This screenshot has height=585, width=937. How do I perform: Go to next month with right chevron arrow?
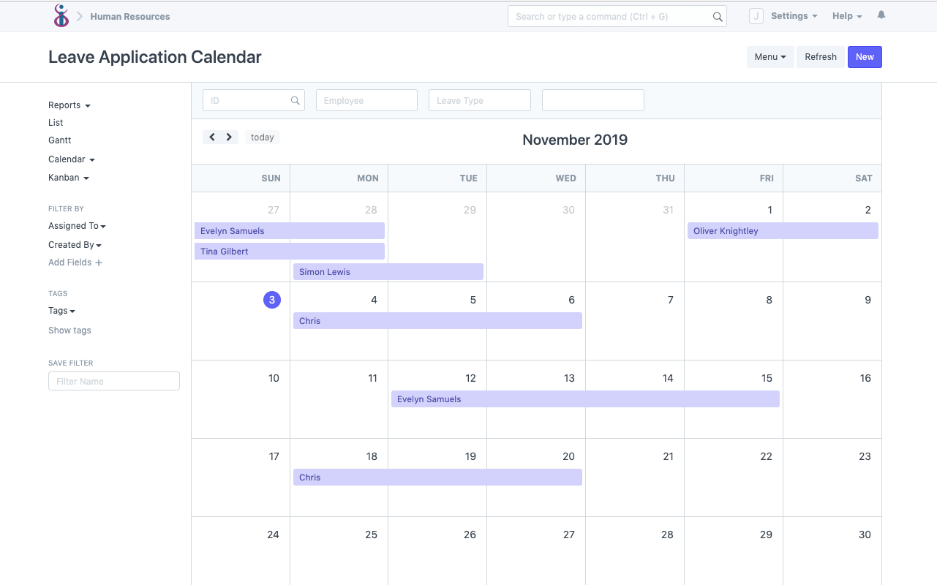(229, 137)
